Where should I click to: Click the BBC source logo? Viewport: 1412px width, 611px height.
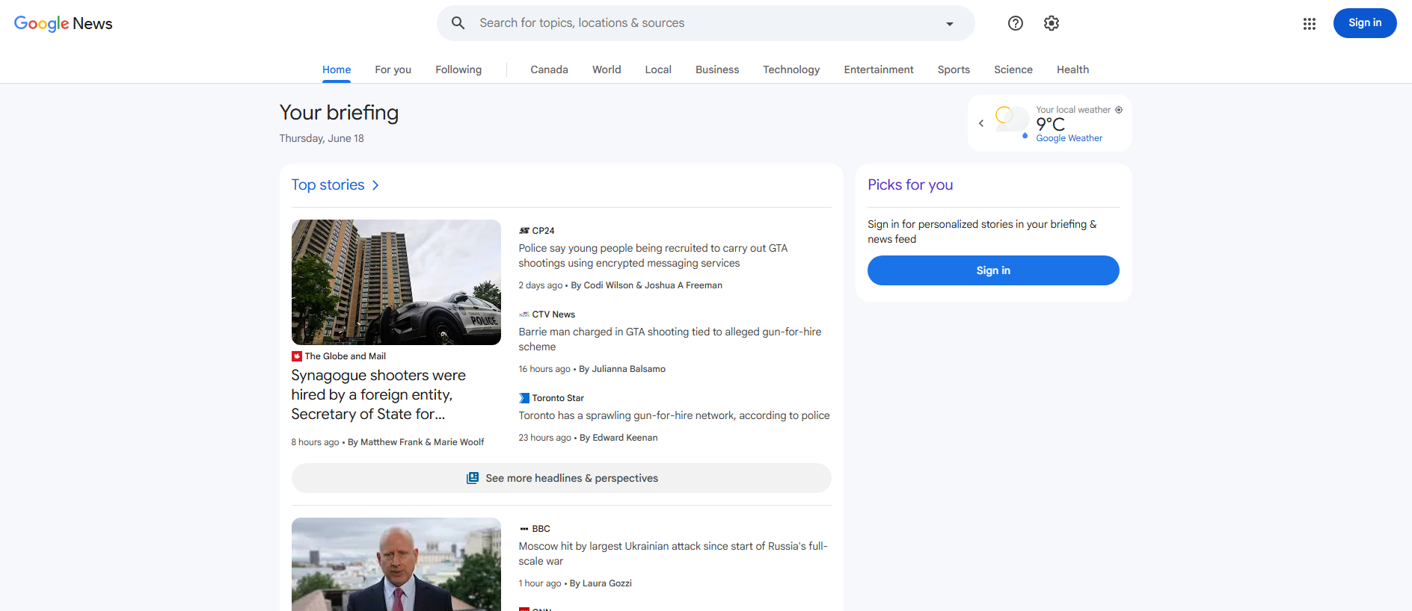point(524,529)
